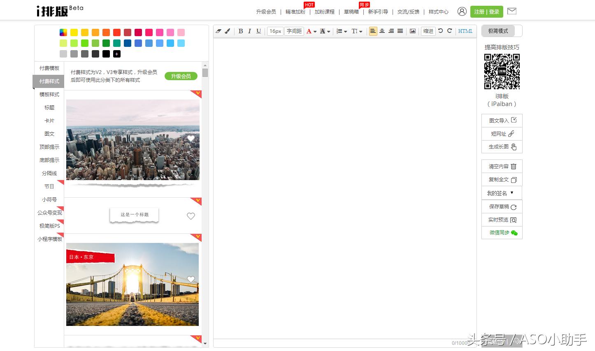Pick the yellow color swatch
Viewport: 595px width, 351px height.
pos(74,32)
